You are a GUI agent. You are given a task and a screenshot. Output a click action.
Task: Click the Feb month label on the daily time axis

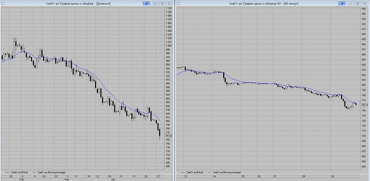tap(21, 179)
